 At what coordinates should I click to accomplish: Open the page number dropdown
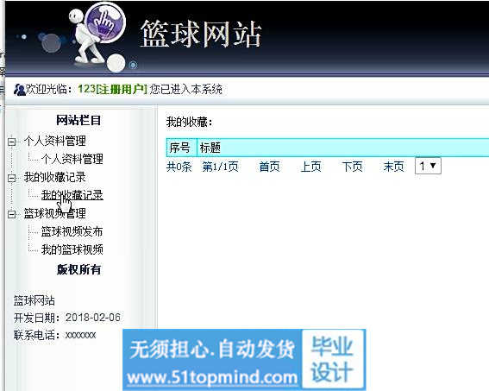point(428,166)
